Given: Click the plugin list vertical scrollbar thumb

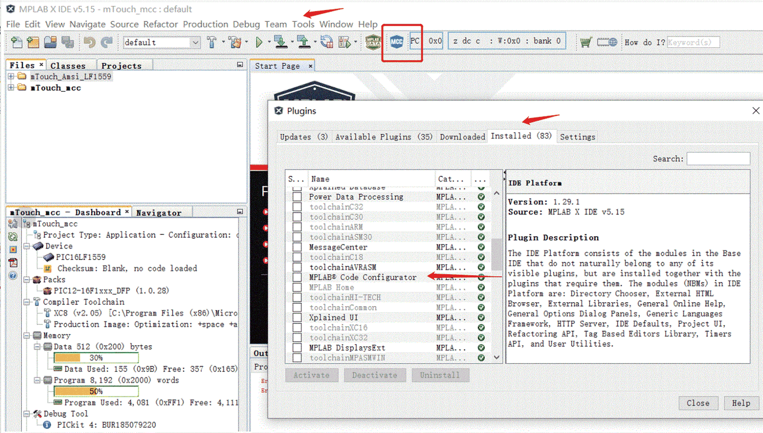Looking at the screenshot, I should click(x=496, y=254).
